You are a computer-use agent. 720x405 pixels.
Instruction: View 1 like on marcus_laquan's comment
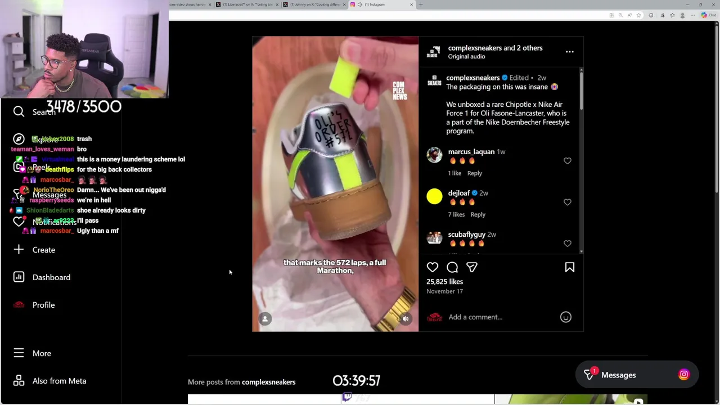coord(454,173)
